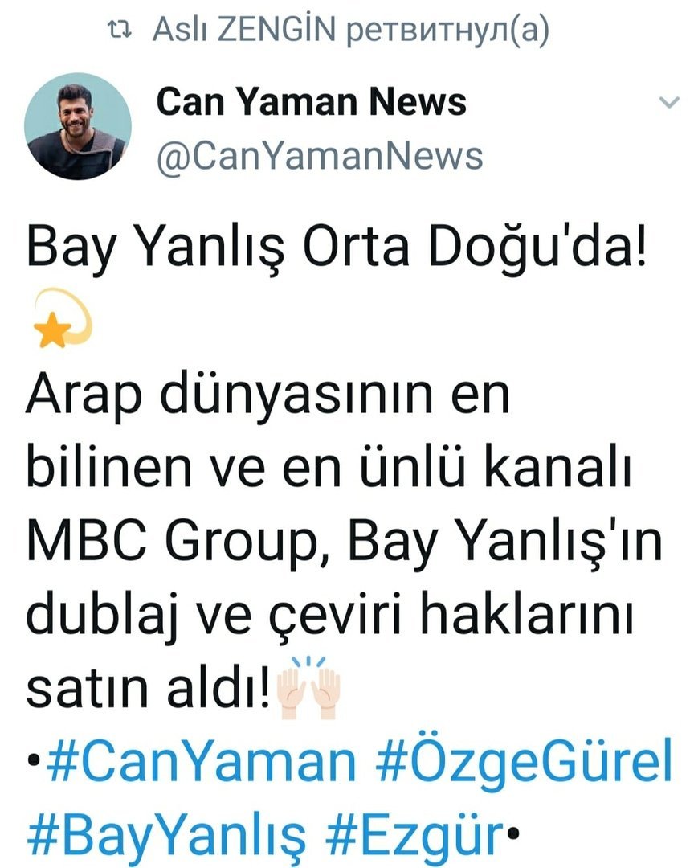Open Can Yaman News profile picture
This screenshot has width=690, height=868.
point(78,127)
